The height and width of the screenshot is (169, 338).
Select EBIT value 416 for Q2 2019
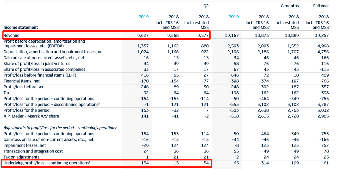coord(145,75)
